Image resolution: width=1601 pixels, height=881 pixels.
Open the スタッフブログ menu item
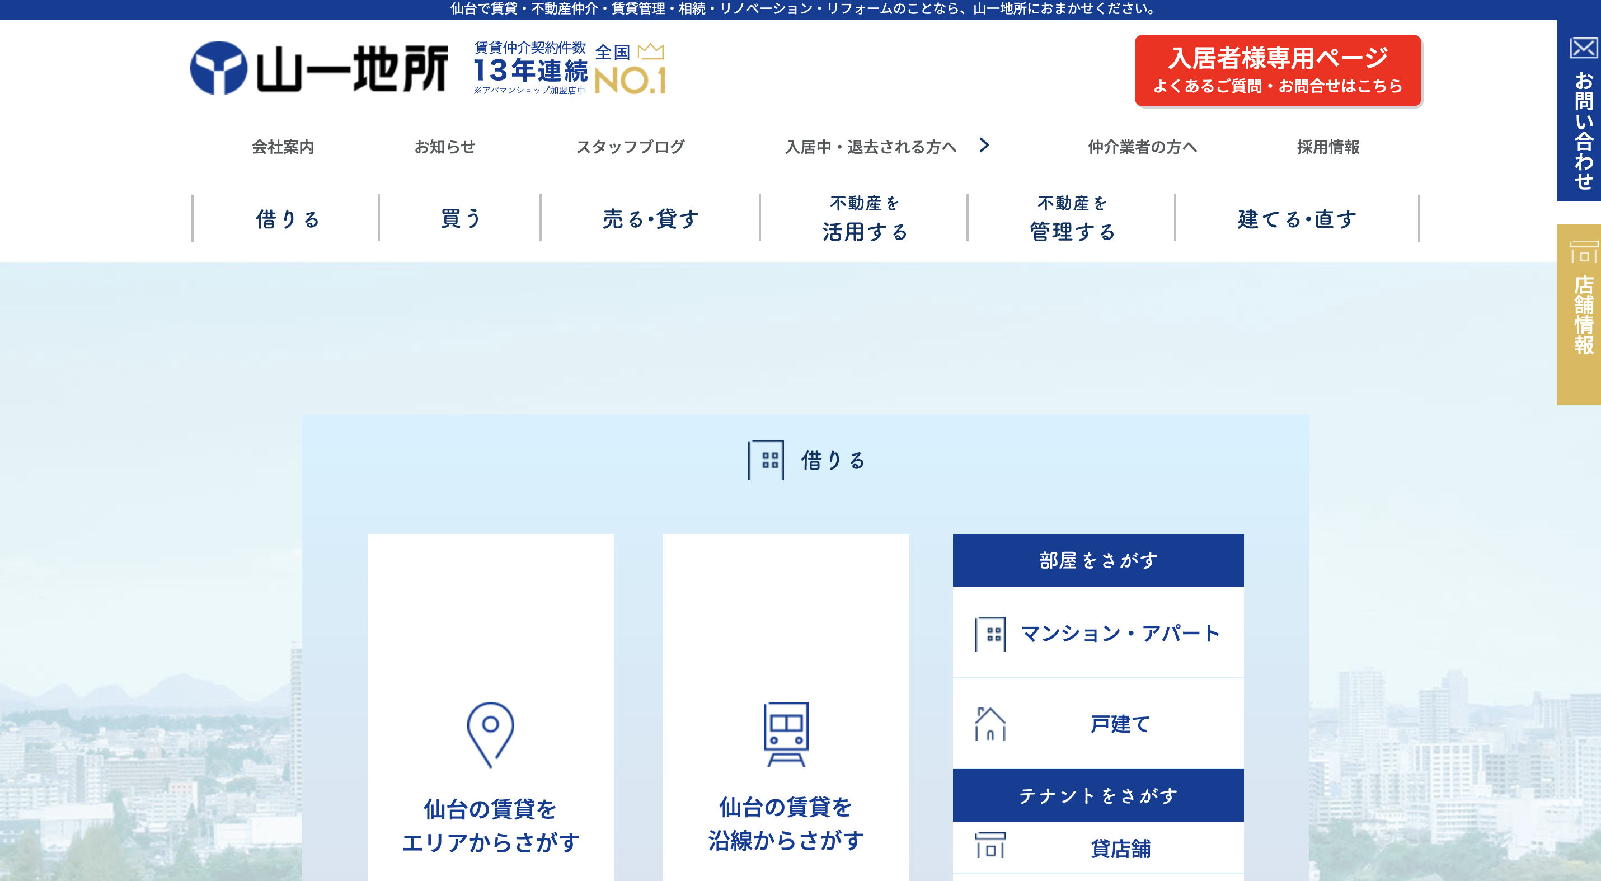pos(630,147)
